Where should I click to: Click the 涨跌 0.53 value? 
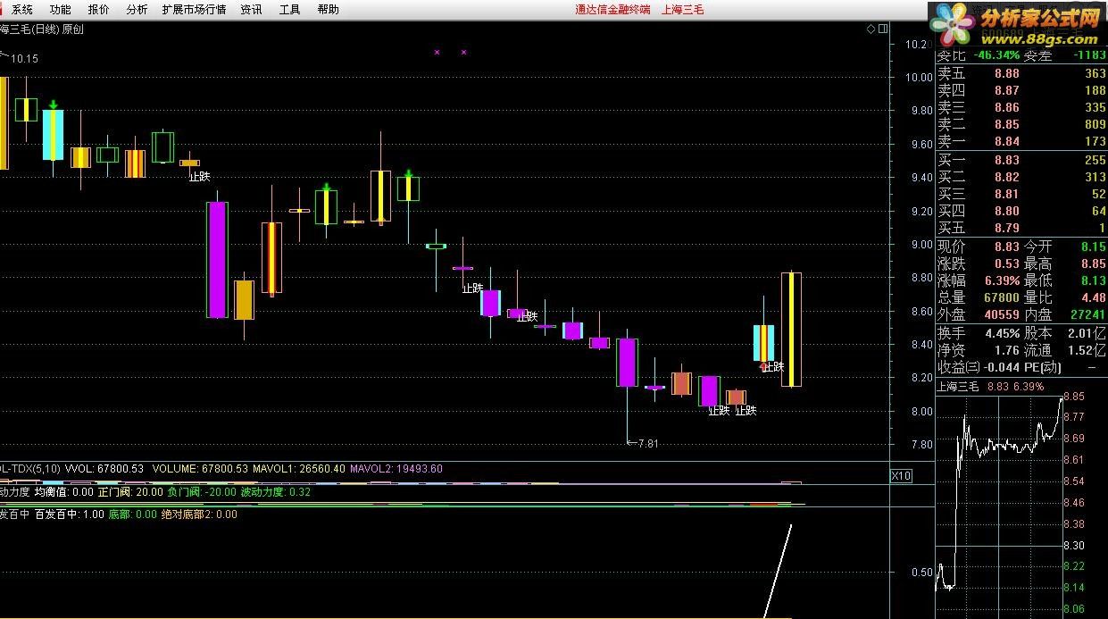click(x=1006, y=264)
